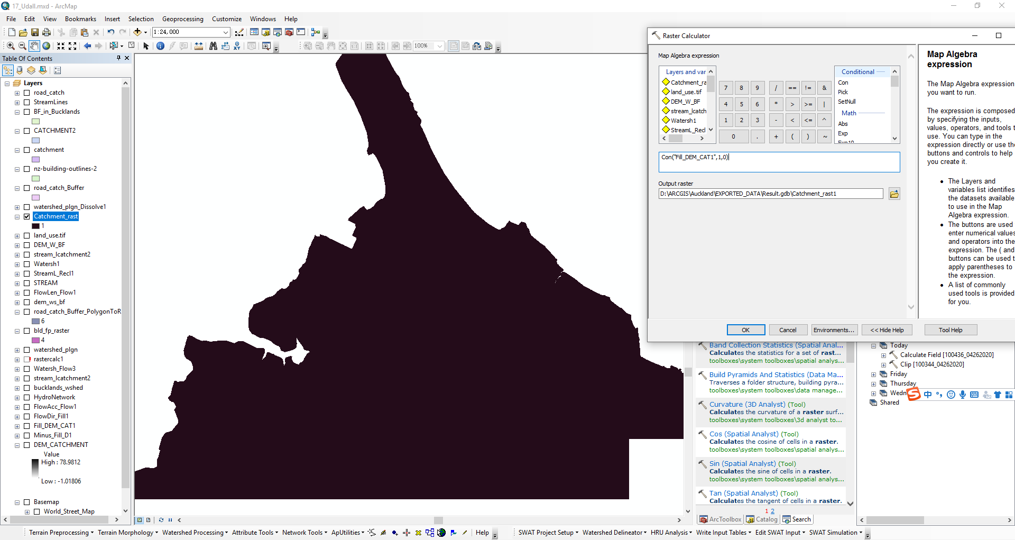
Task: Open the Bookmarks menu
Action: point(80,19)
